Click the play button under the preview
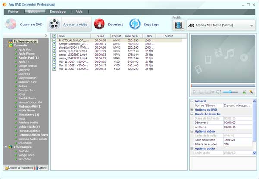The height and width of the screenshot is (179, 259). click(195, 92)
